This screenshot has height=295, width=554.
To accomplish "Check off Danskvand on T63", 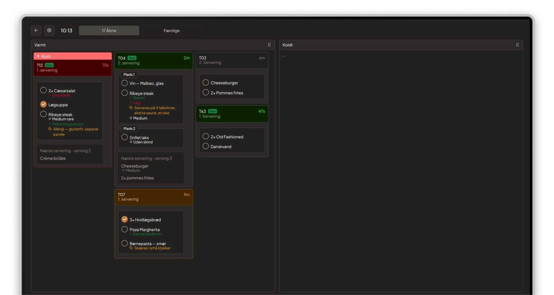I will [x=206, y=146].
